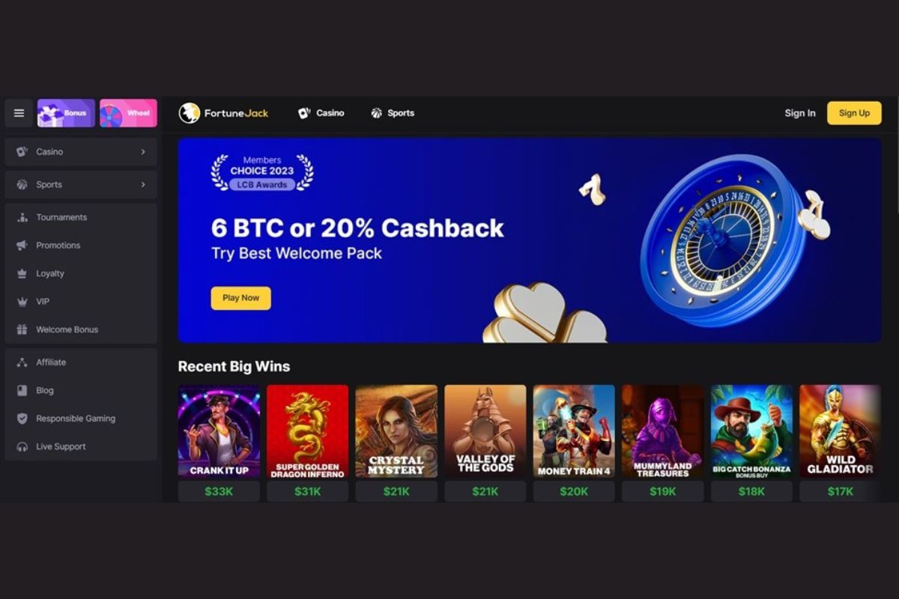Viewport: 899px width, 599px height.
Task: Open the pink Wheel button
Action: click(128, 113)
